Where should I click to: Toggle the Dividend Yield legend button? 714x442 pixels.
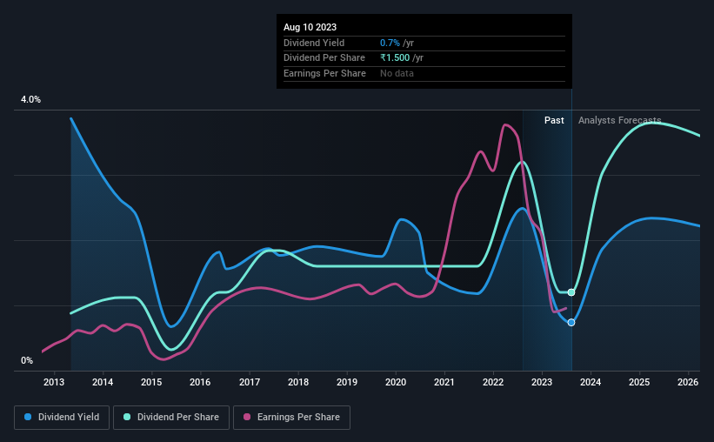[x=62, y=418]
